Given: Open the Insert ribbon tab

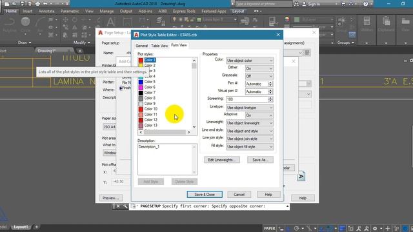Looking at the screenshot, I should coord(27,12).
